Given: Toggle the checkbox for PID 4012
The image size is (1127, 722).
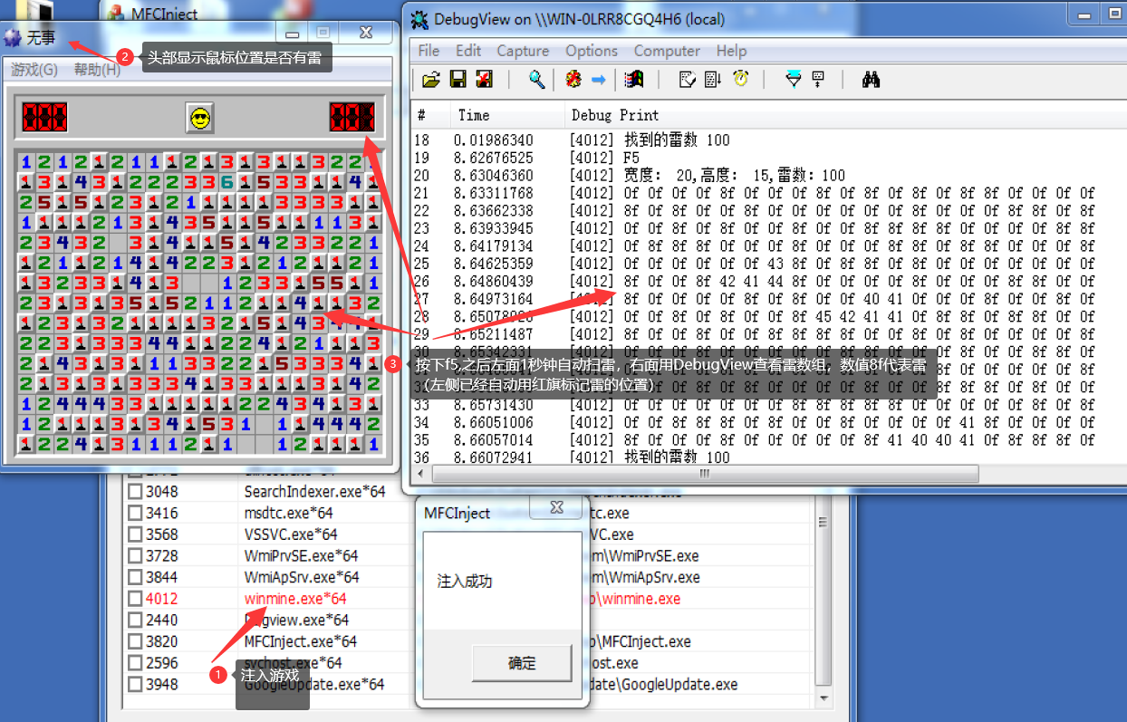Looking at the screenshot, I should pos(135,599).
